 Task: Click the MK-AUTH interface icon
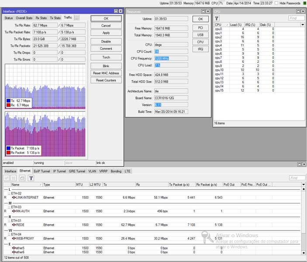(14, 211)
